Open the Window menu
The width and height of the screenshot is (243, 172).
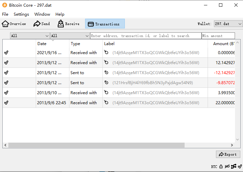pos(42,14)
